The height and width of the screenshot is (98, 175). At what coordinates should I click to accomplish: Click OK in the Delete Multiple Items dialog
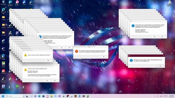point(48,60)
